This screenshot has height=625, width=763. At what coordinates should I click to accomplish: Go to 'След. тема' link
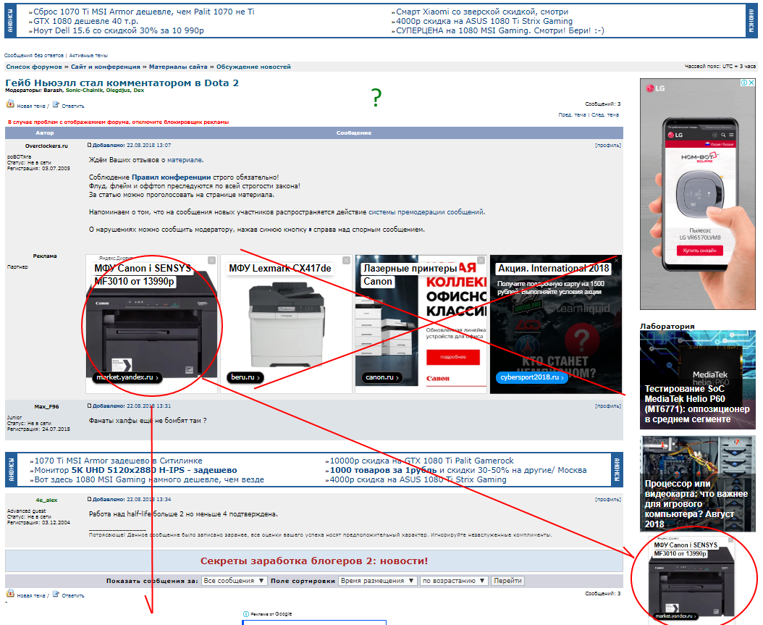click(605, 115)
